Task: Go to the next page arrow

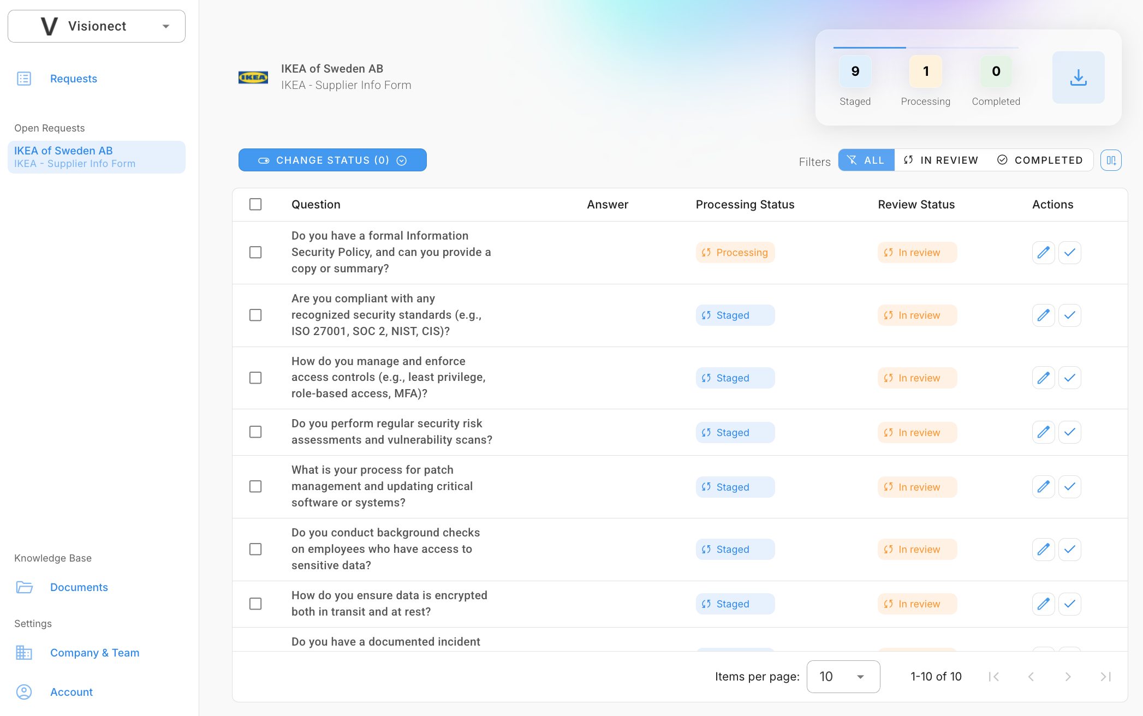Action: 1068,677
